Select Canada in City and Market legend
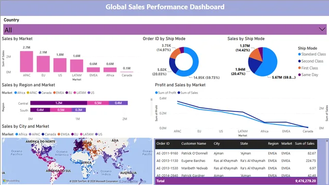The image size is (329, 185). [49, 134]
